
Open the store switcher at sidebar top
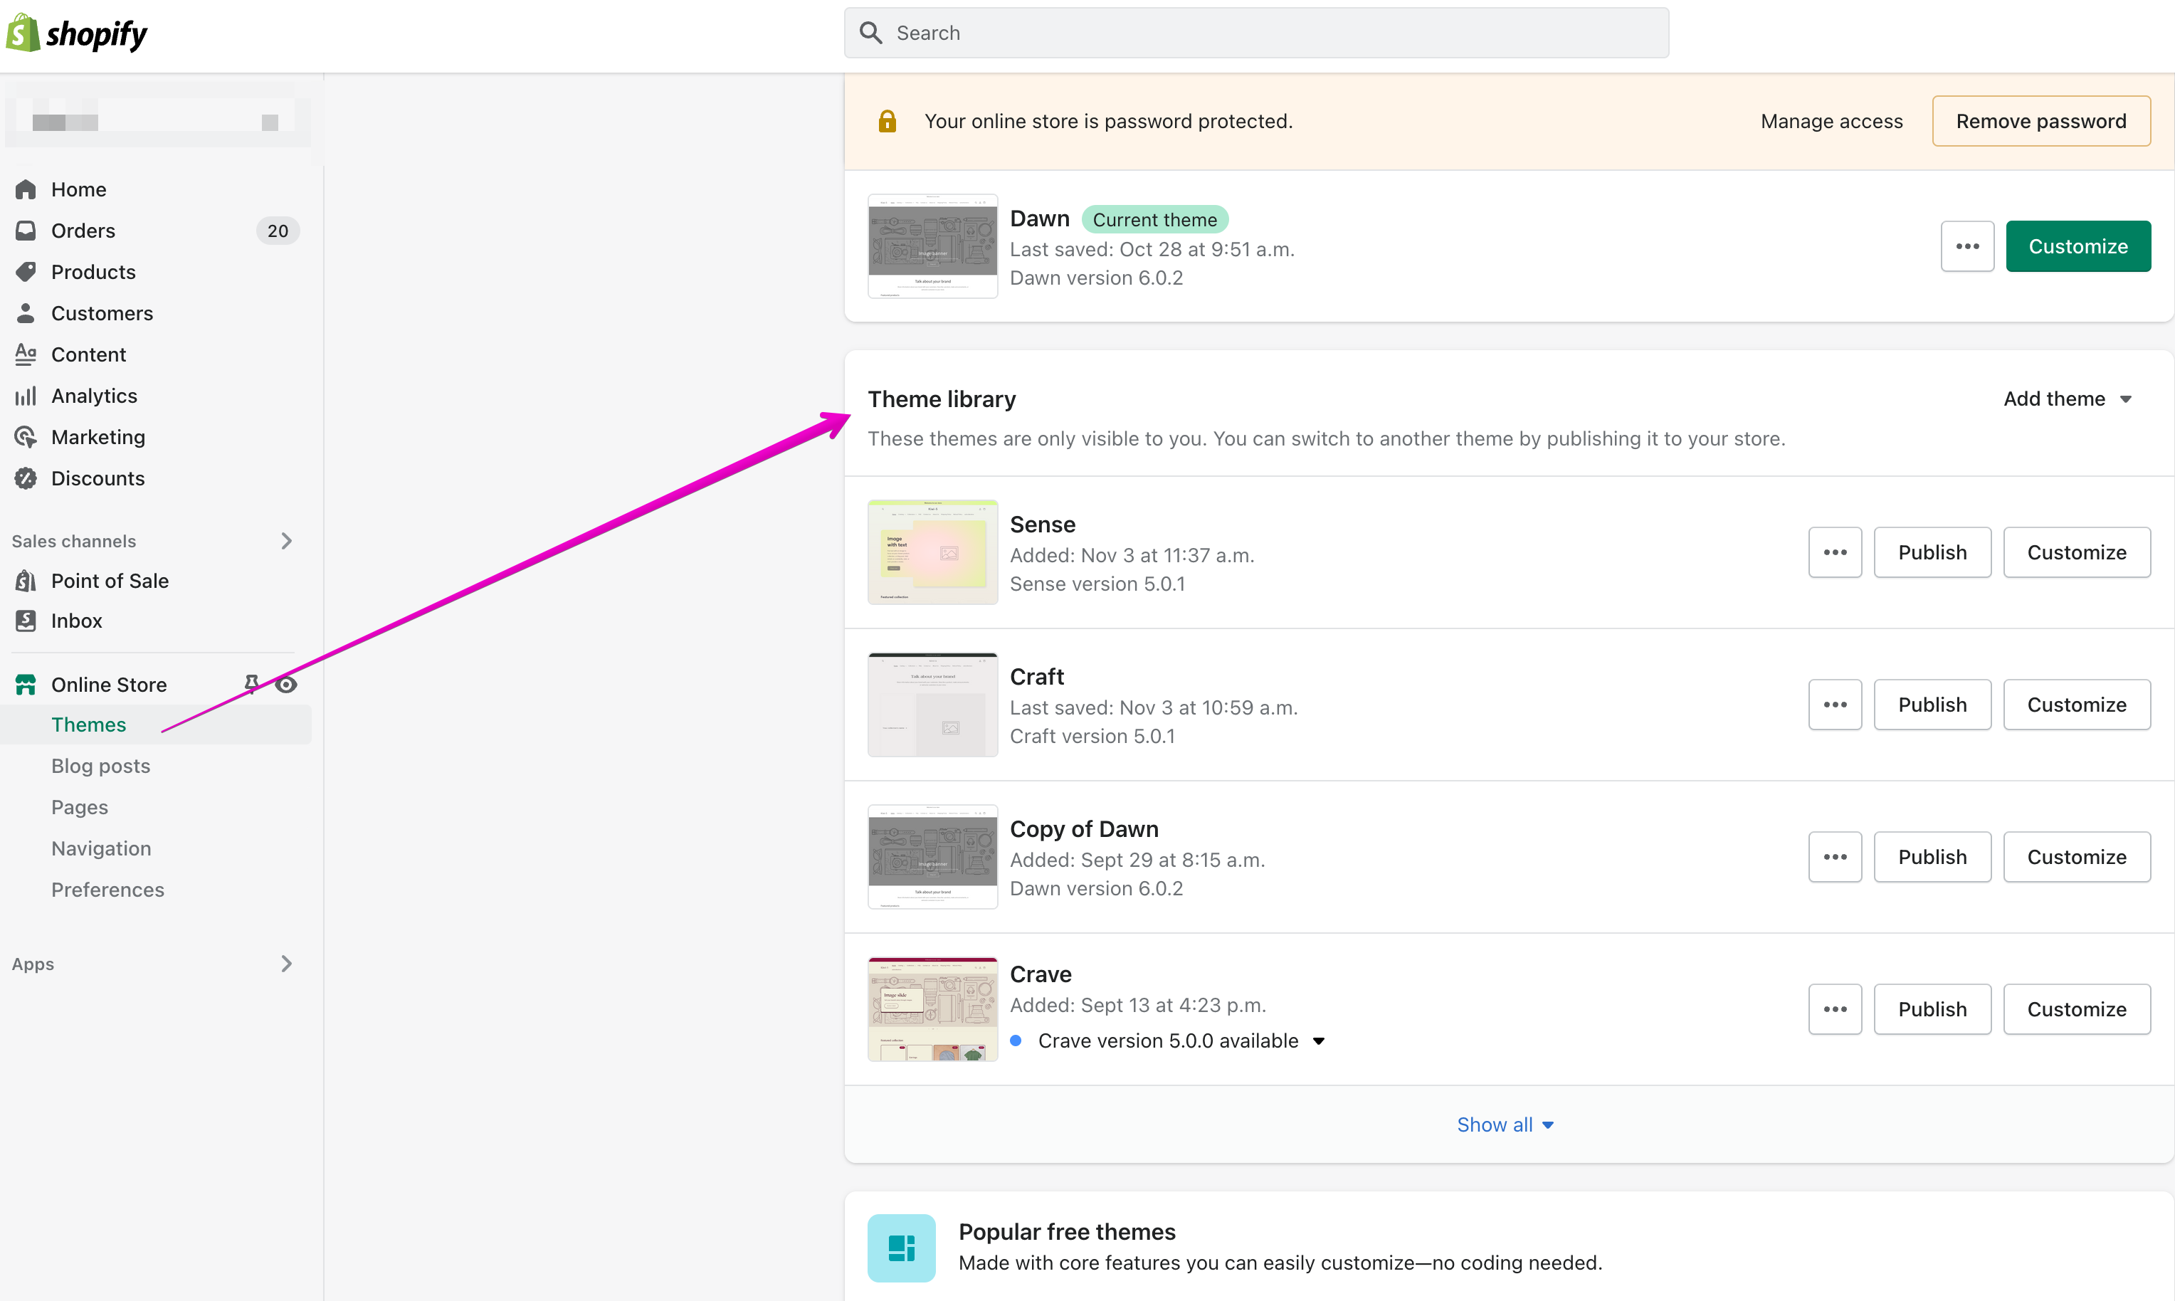pos(158,122)
